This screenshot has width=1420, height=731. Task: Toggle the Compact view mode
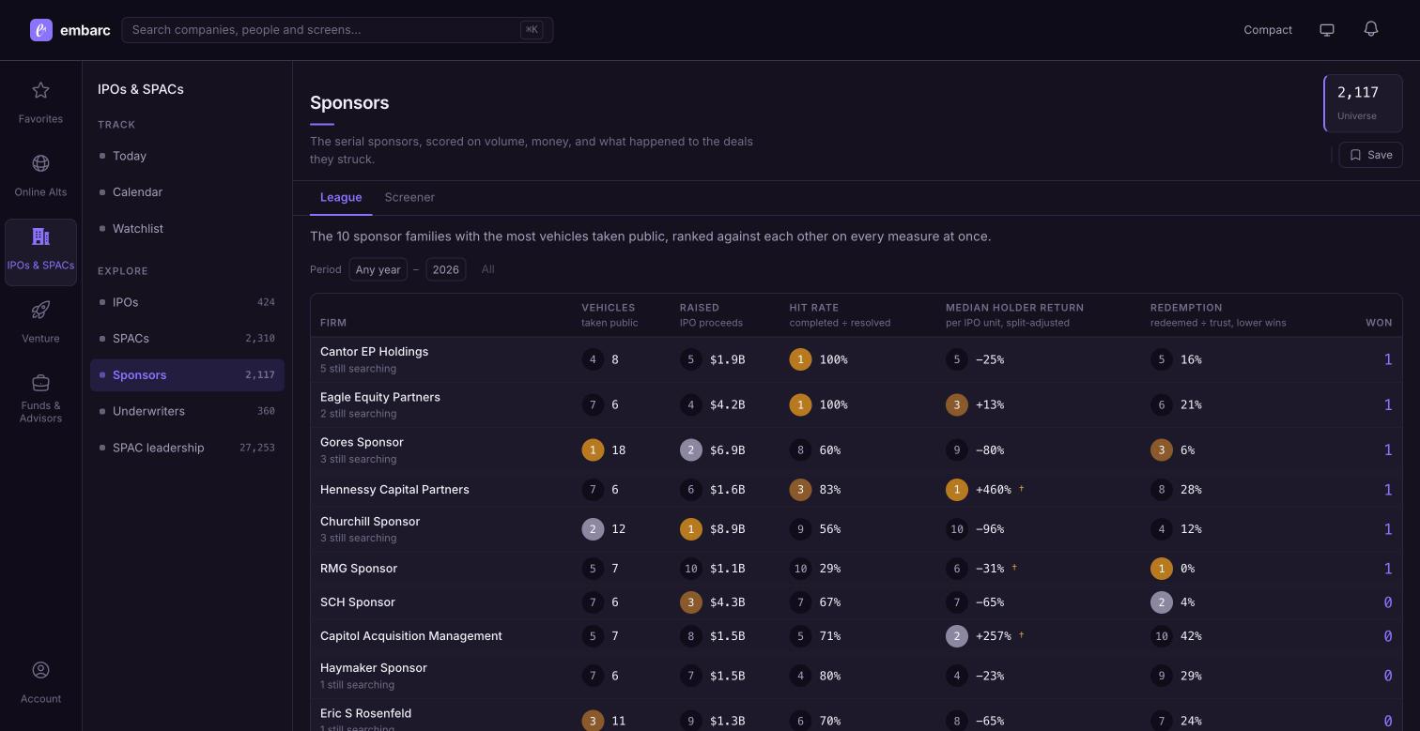tap(1268, 30)
